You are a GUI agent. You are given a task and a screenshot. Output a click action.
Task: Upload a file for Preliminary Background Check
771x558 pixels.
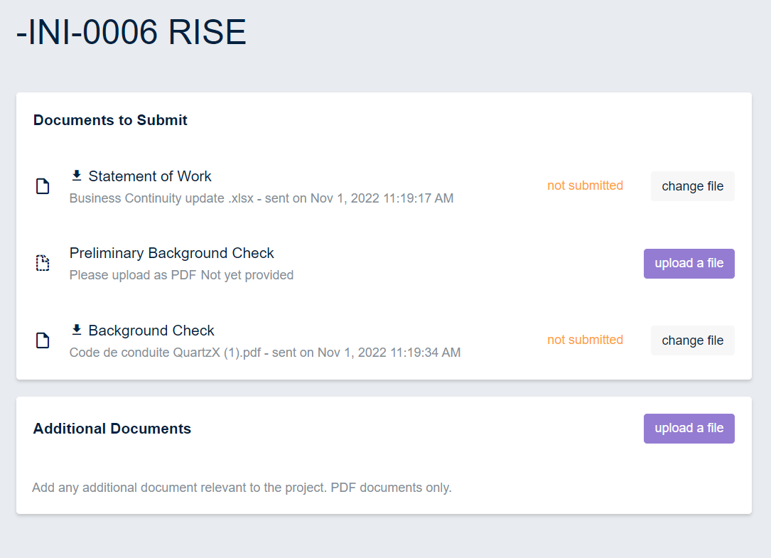[689, 264]
